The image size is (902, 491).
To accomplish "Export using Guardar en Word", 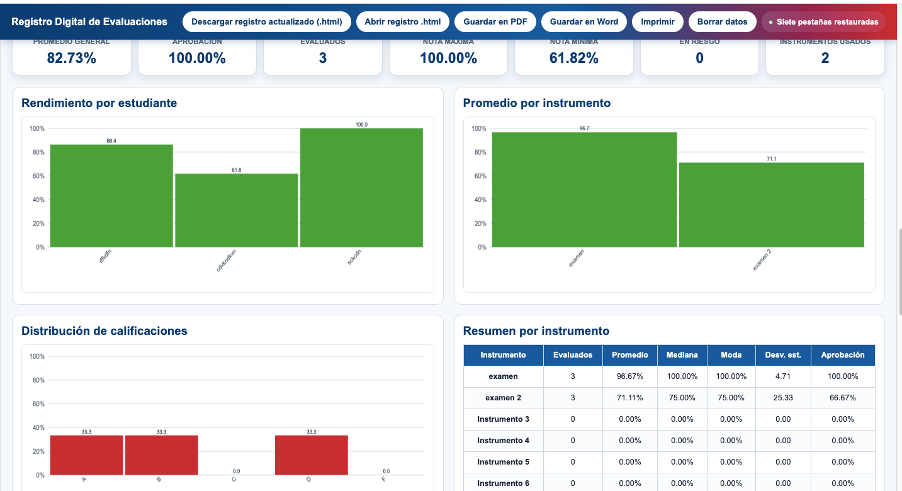I will (x=584, y=21).
